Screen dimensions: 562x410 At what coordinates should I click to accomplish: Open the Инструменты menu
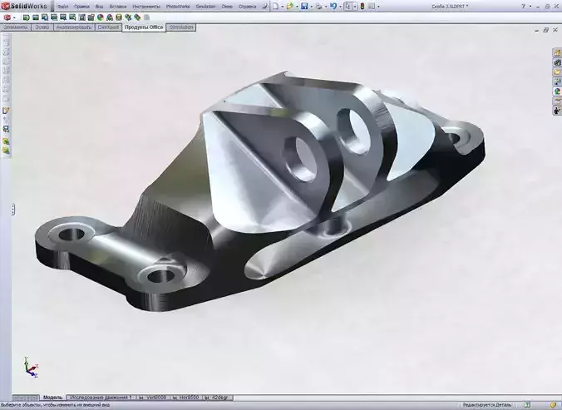click(x=146, y=7)
